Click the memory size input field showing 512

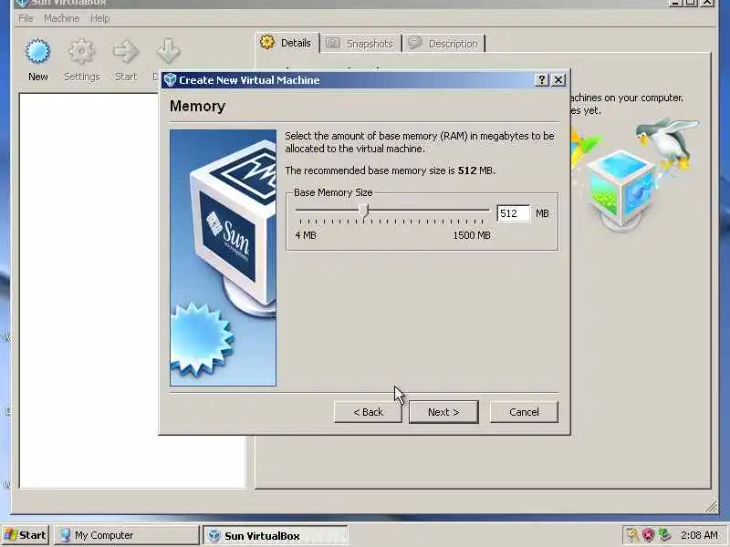point(513,213)
